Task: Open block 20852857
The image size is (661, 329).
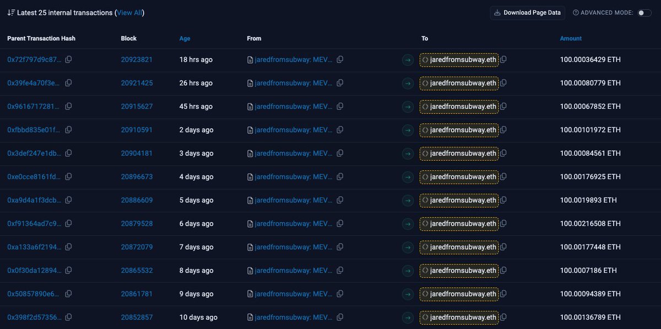Action: [x=137, y=317]
